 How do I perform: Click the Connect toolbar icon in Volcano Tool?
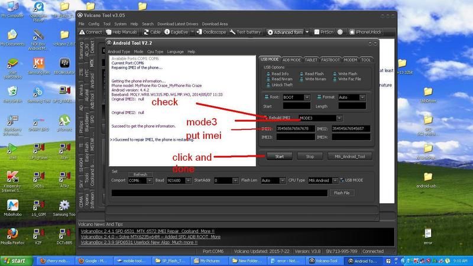point(90,32)
